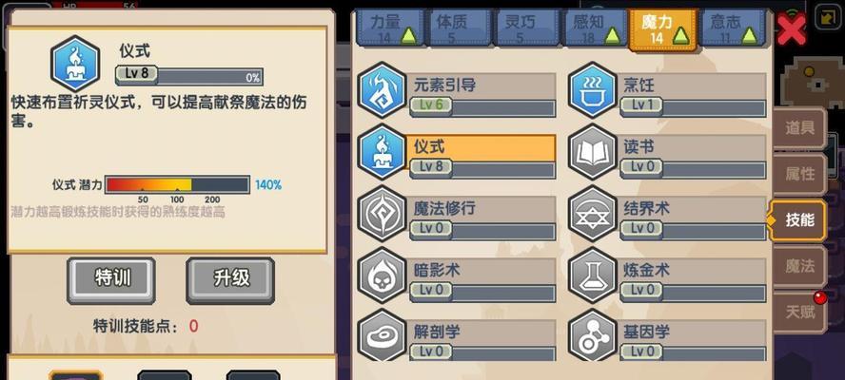
Task: Close the skill panel with red X
Action: pyautogui.click(x=791, y=29)
